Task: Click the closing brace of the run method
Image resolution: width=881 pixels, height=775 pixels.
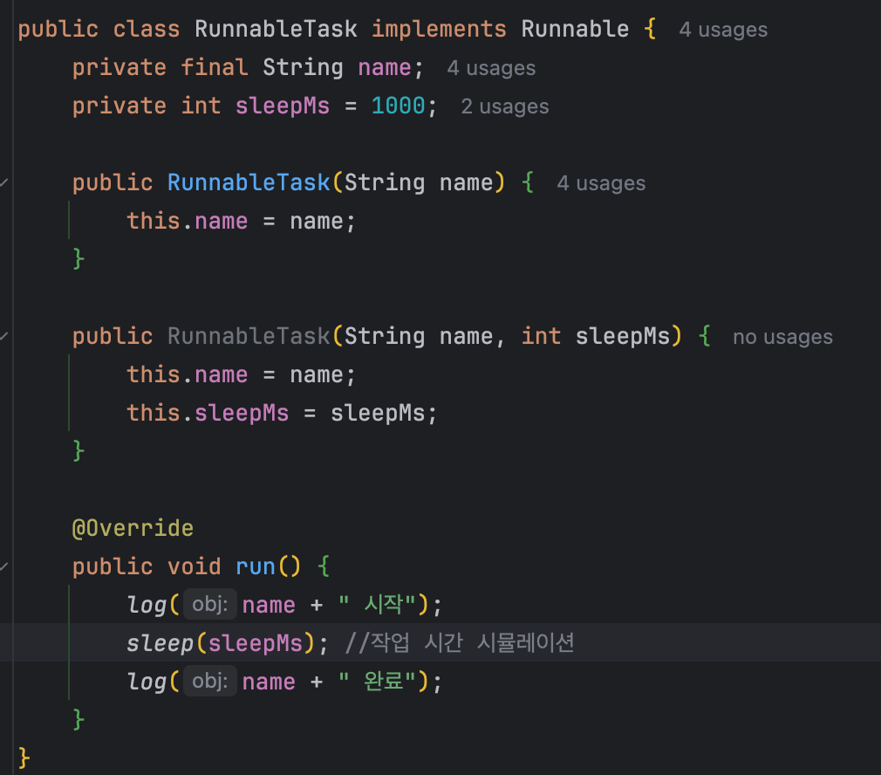Action: [x=79, y=720]
